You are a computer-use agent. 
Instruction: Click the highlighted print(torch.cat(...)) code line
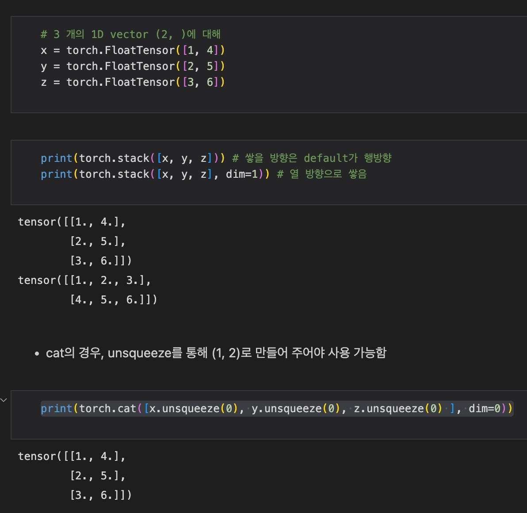pyautogui.click(x=277, y=409)
